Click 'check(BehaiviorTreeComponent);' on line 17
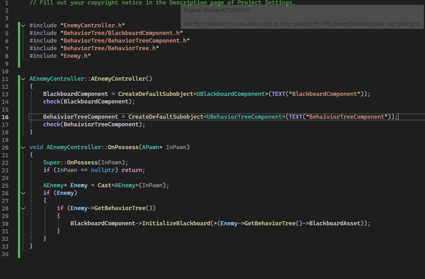The image size is (425, 279). pos(94,124)
